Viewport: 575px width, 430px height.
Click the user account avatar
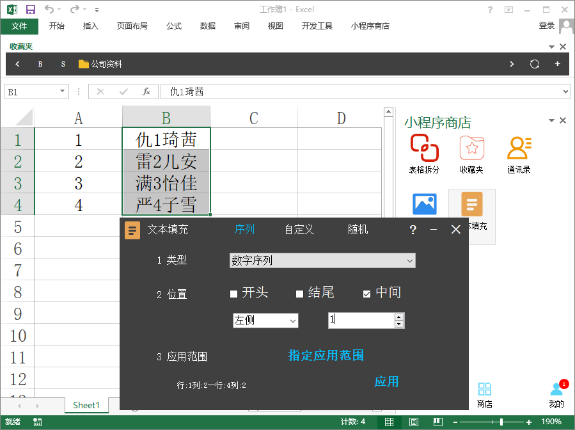[x=567, y=26]
